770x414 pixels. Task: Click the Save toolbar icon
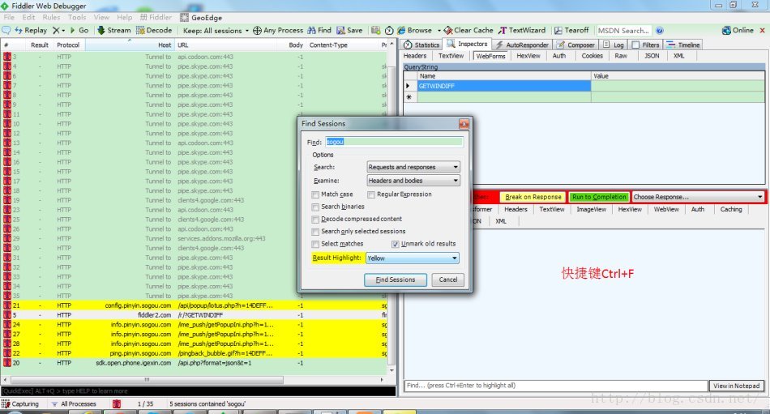pyautogui.click(x=340, y=31)
